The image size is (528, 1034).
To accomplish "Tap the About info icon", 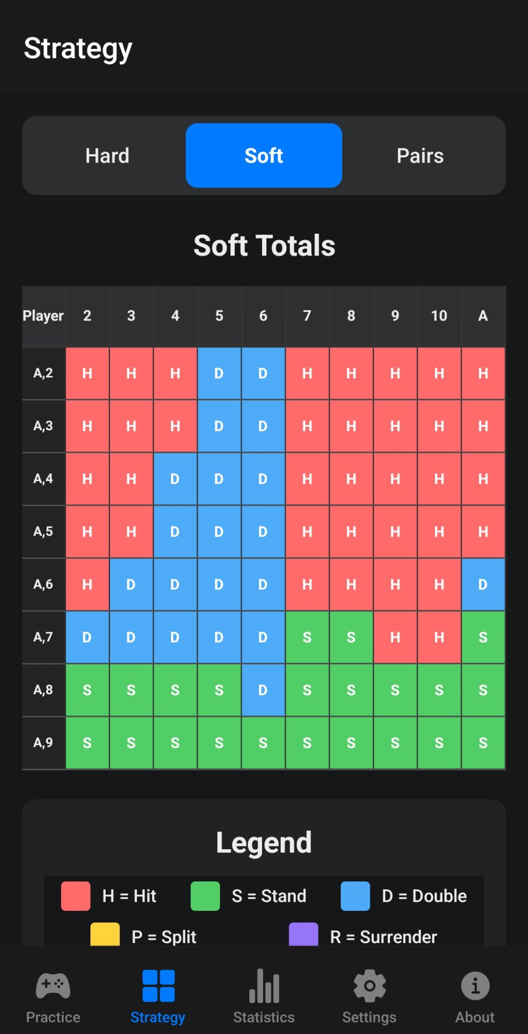I will (x=475, y=984).
